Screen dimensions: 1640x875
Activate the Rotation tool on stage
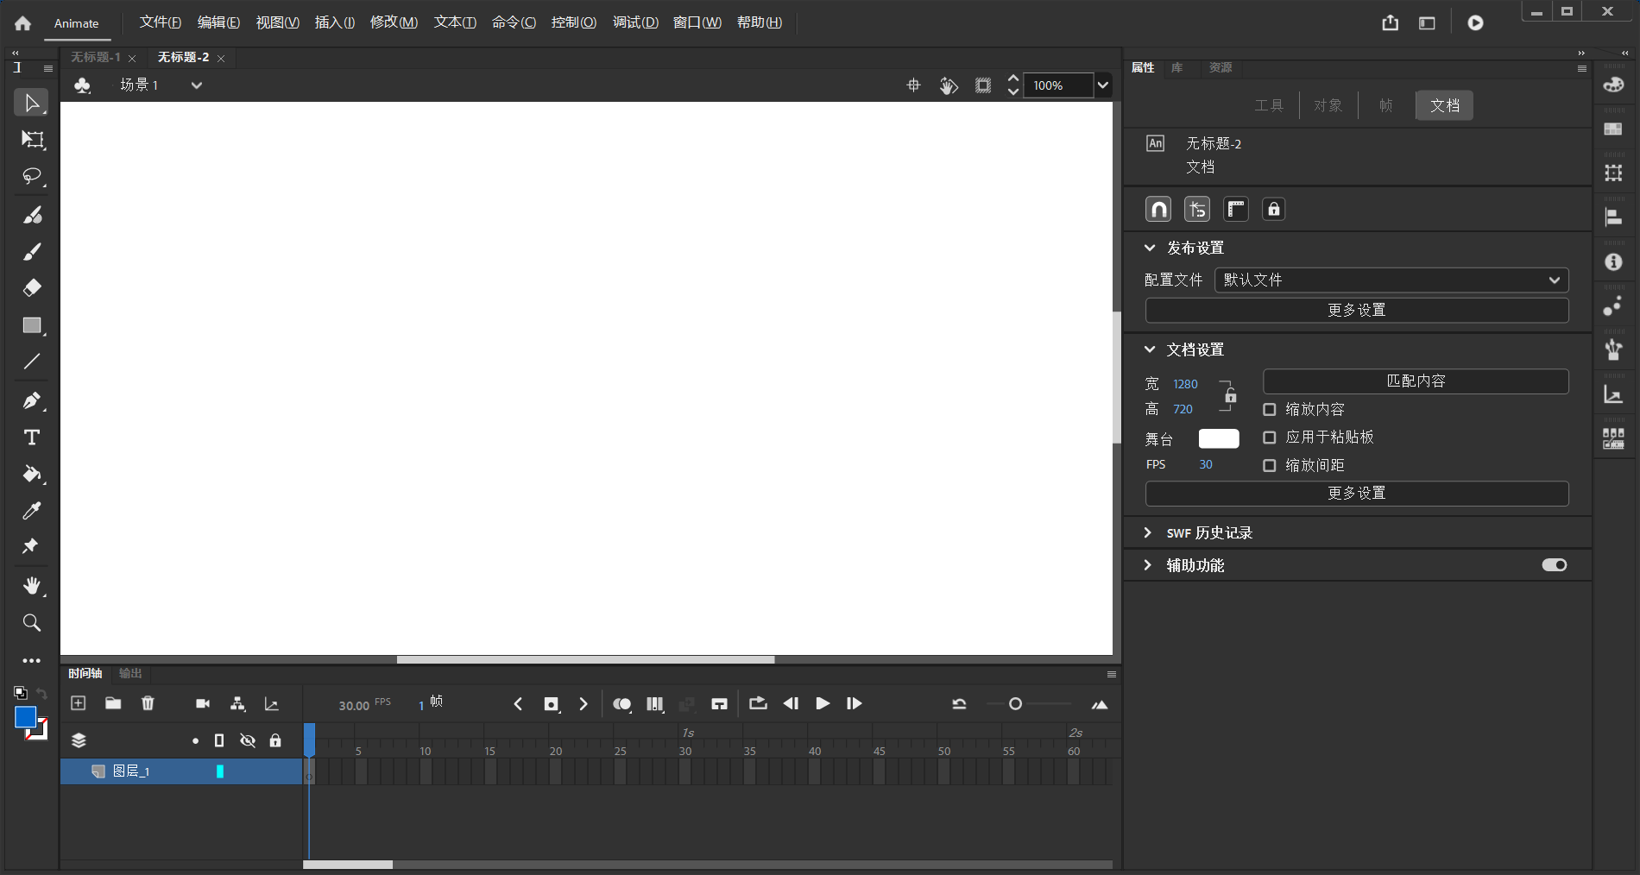pos(949,85)
